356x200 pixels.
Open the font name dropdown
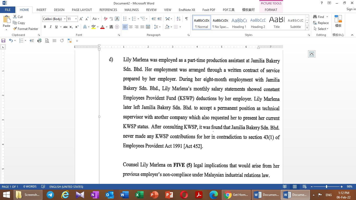pyautogui.click(x=65, y=19)
